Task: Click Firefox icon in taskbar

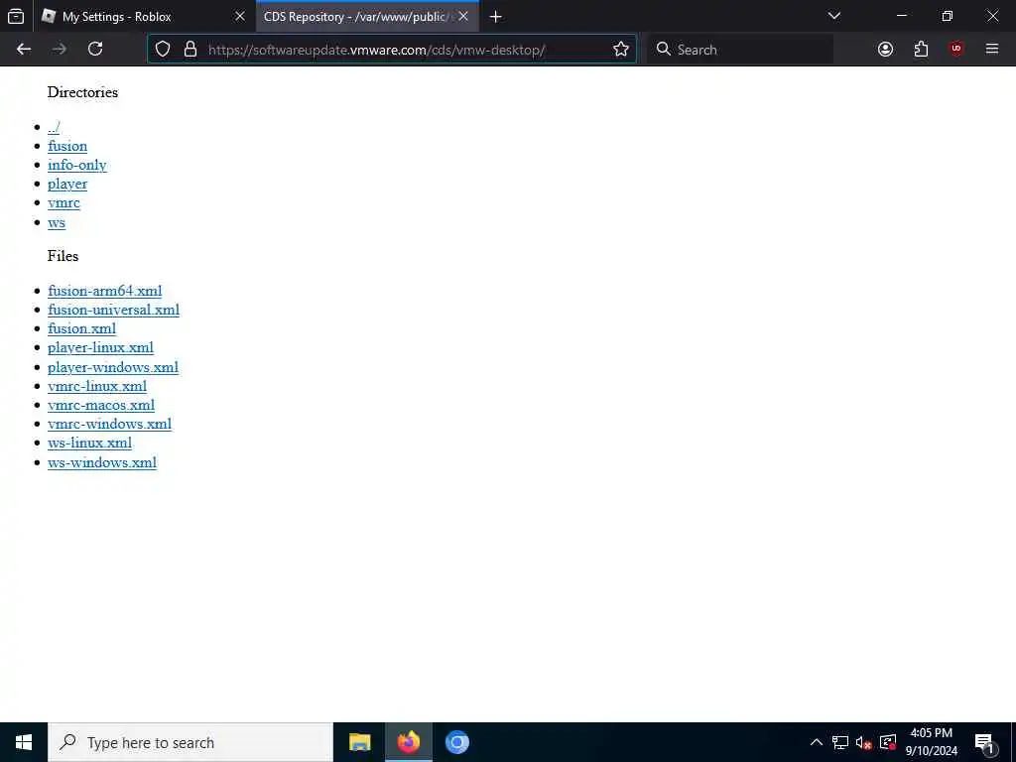Action: pyautogui.click(x=409, y=742)
